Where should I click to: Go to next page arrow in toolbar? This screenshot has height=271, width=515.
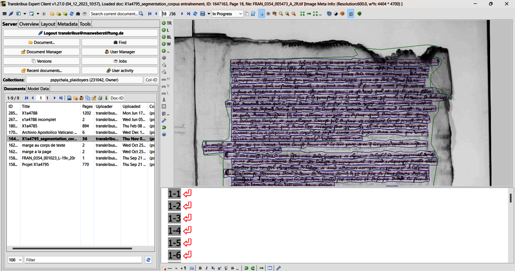pos(182,14)
